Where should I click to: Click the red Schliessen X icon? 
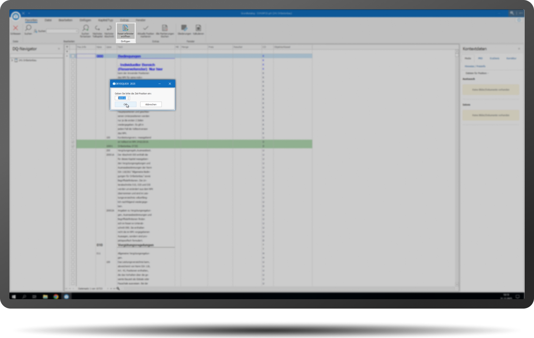pyautogui.click(x=15, y=28)
